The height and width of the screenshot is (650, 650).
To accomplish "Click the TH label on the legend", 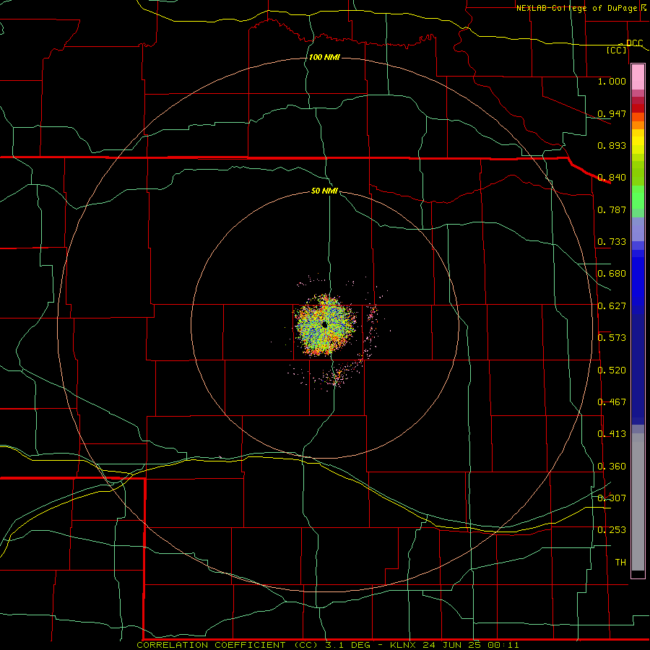I will pos(620,563).
